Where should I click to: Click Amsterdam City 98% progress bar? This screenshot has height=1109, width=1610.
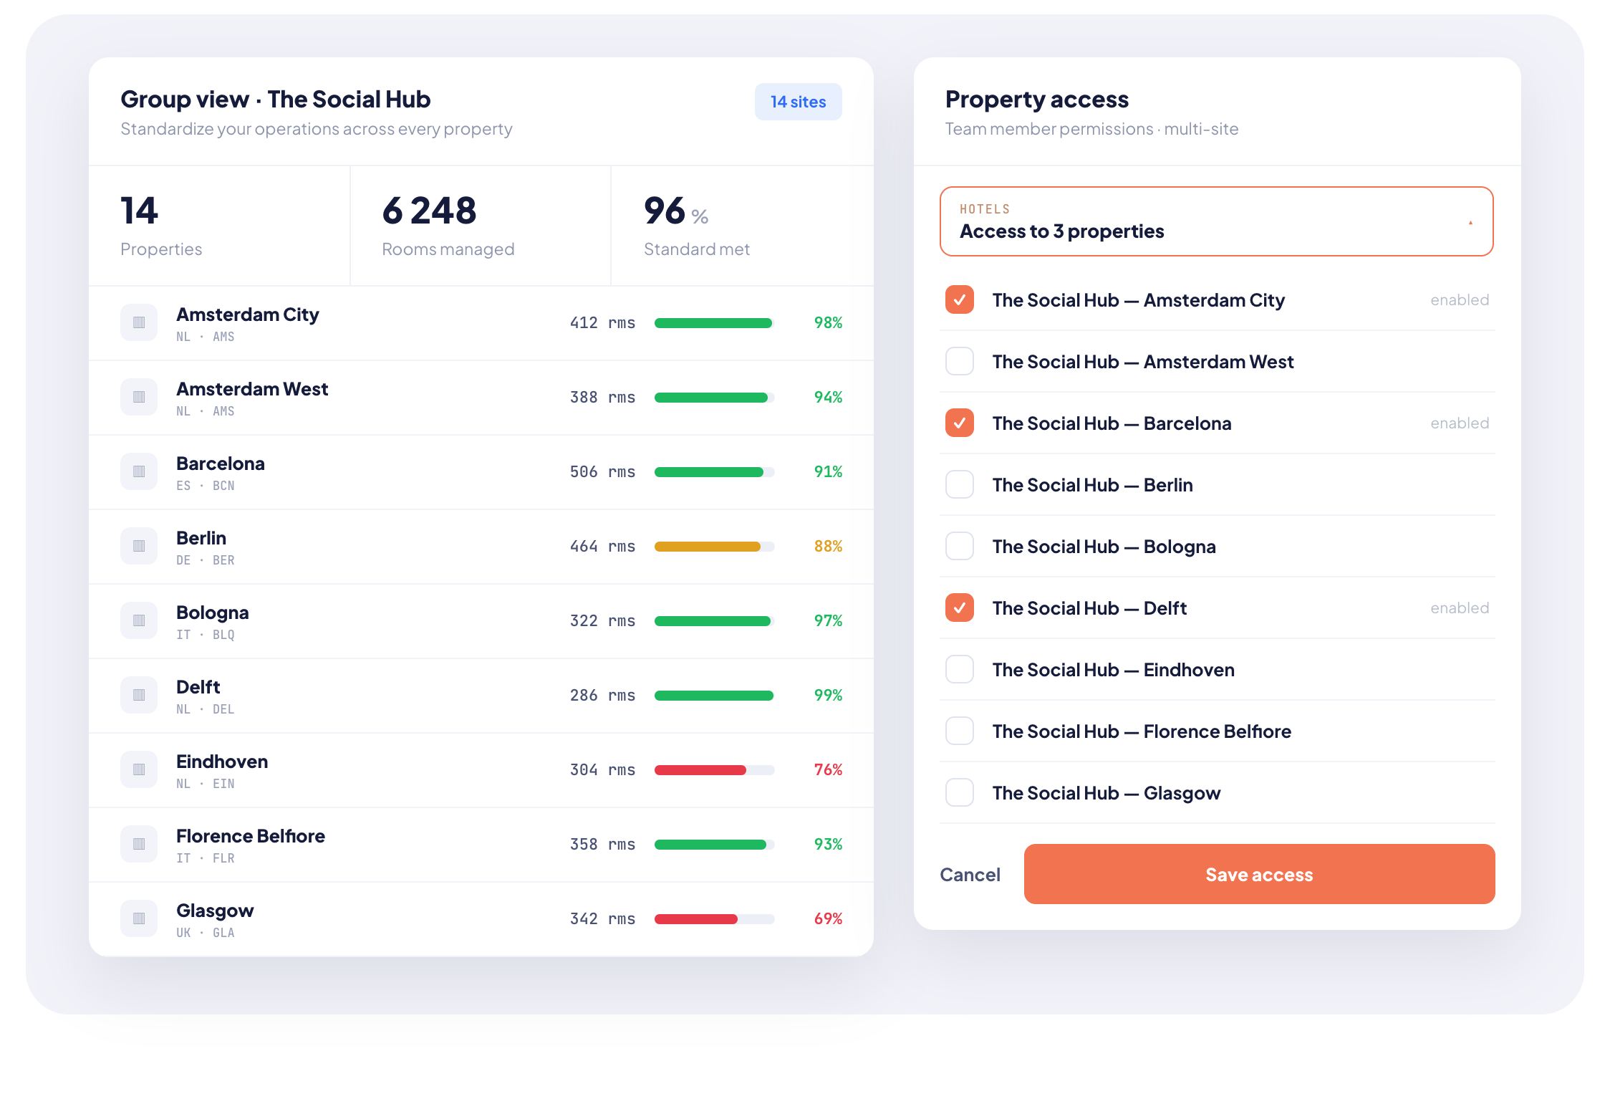(x=714, y=323)
